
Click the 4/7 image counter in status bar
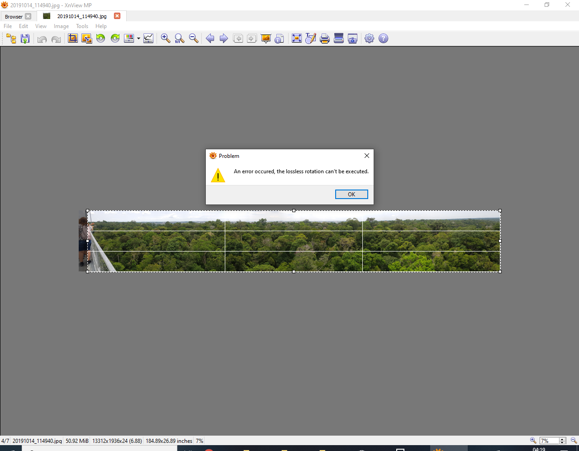pos(5,441)
